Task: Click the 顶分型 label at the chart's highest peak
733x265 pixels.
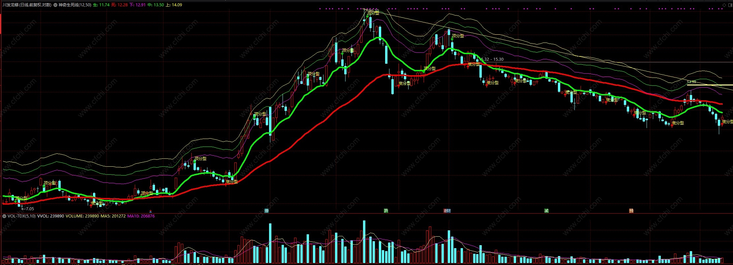Action: pyautogui.click(x=374, y=13)
